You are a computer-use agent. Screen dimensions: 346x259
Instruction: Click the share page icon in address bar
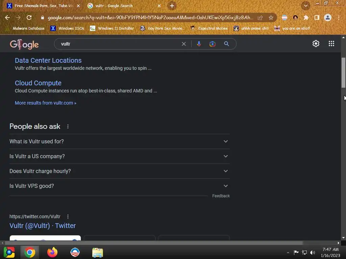click(260, 18)
